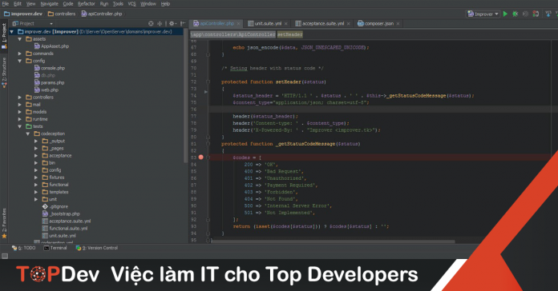Open the Terminal tool window
The width and height of the screenshot is (558, 291).
point(55,248)
